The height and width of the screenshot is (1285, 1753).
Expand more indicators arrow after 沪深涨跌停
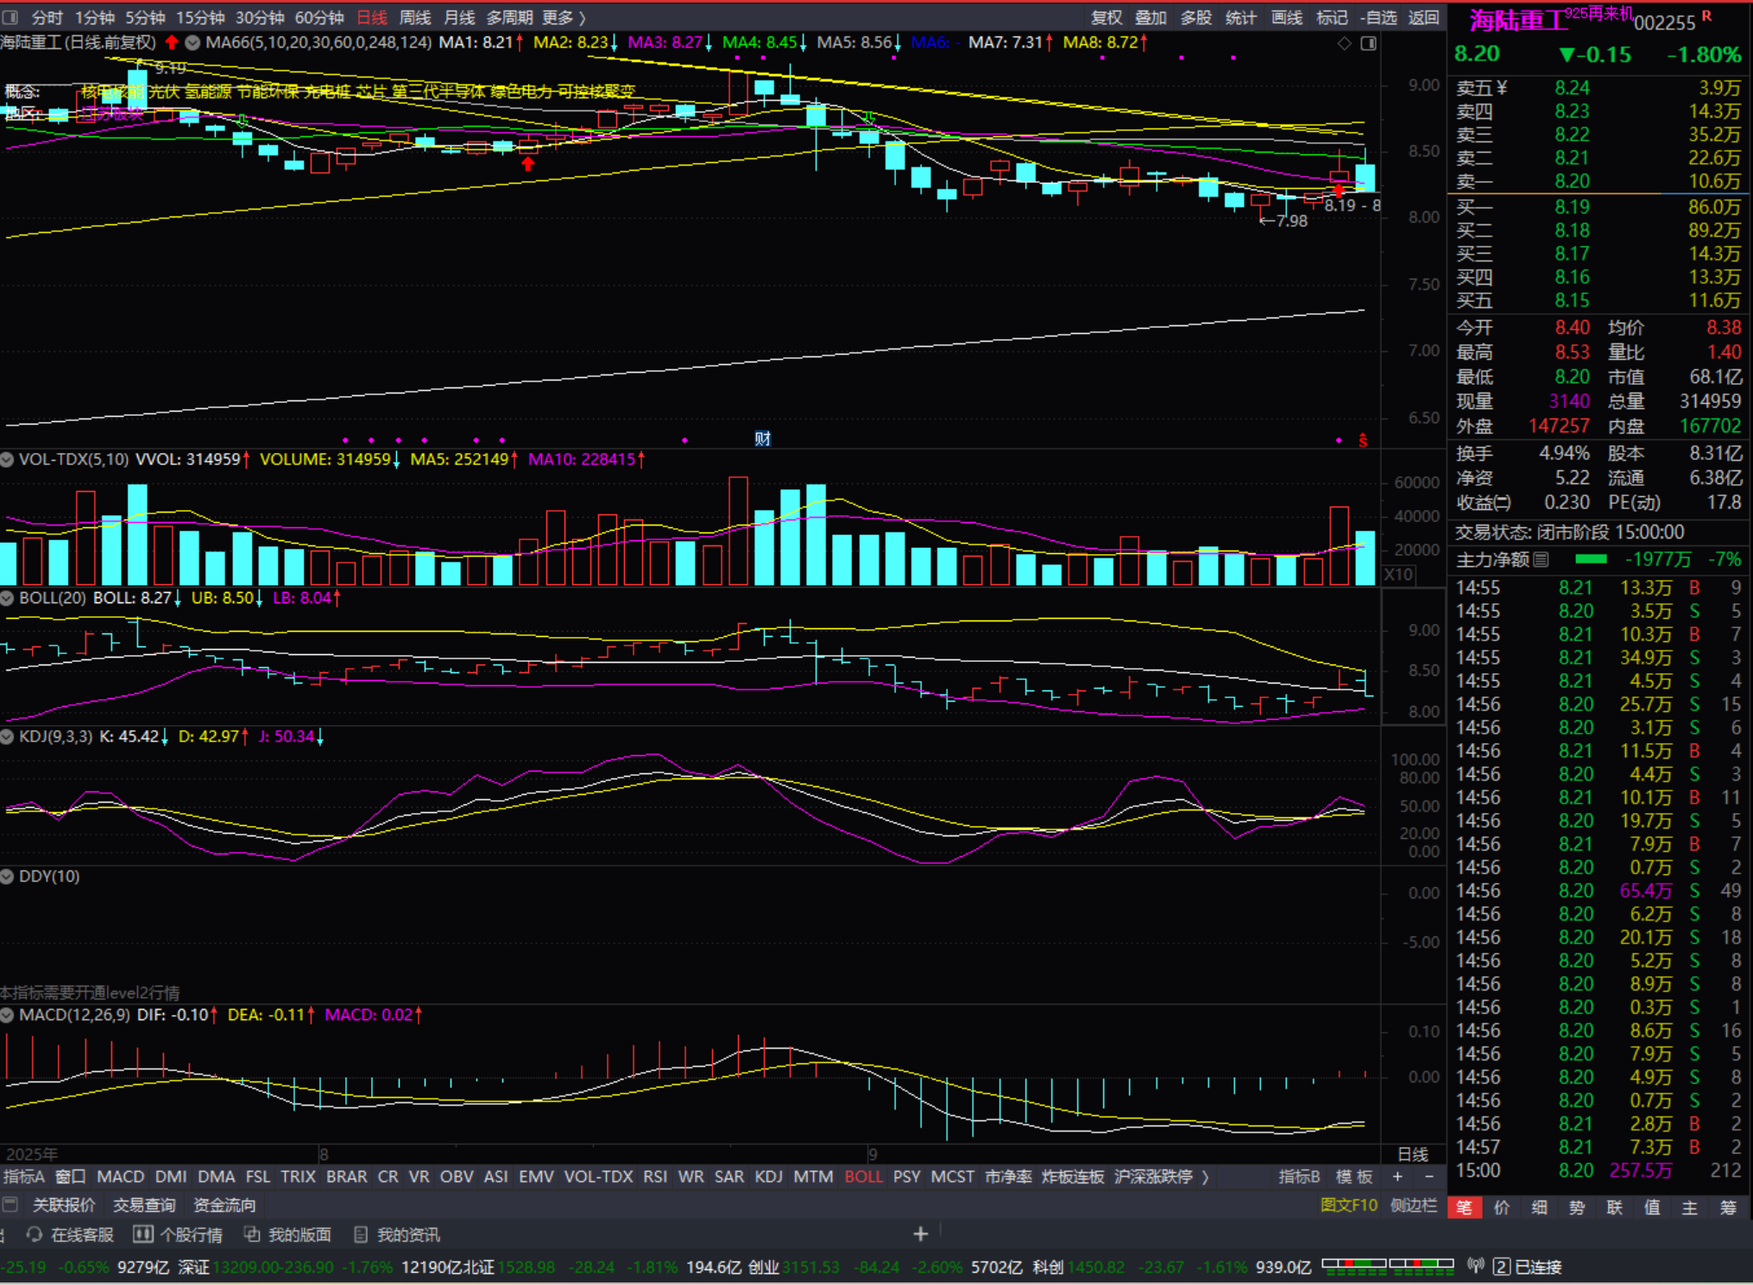pos(1205,1177)
